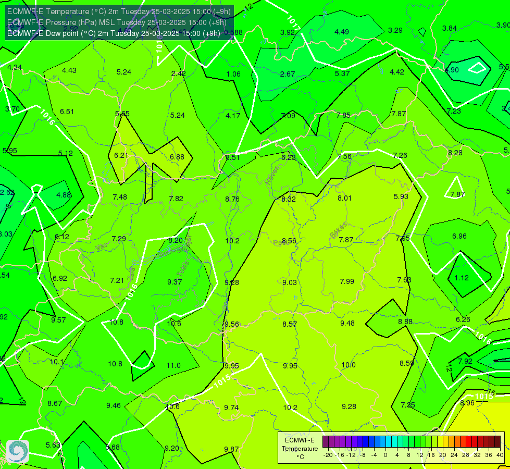Click the 10.0 value
Viewport: 510px width, 469px height.
pos(349,365)
